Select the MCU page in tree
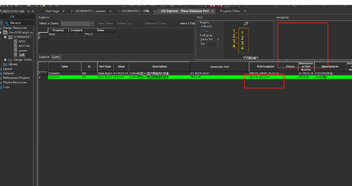This screenshot has height=186, width=352. click(x=22, y=42)
